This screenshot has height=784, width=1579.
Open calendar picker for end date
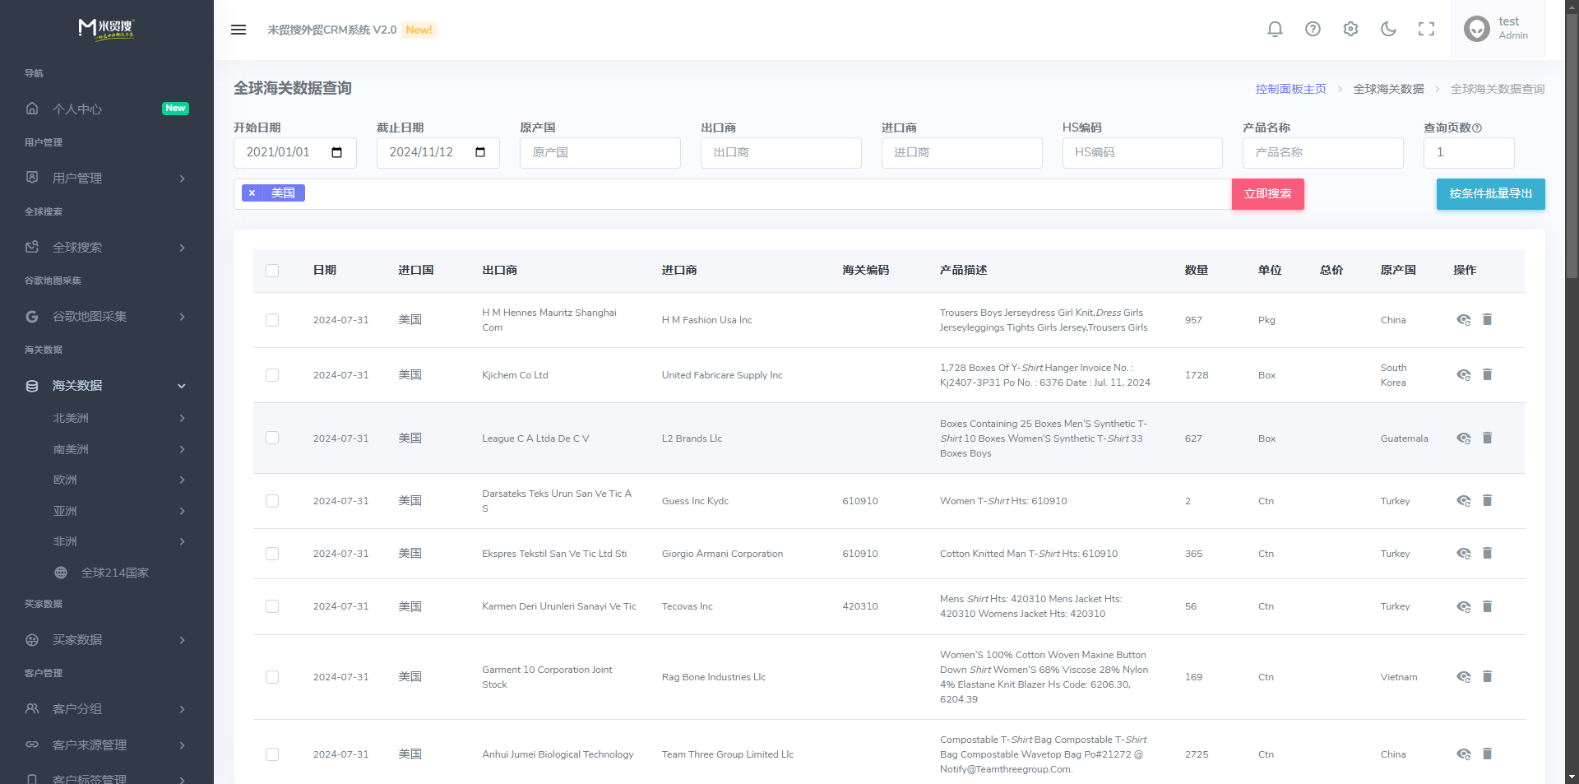point(480,152)
